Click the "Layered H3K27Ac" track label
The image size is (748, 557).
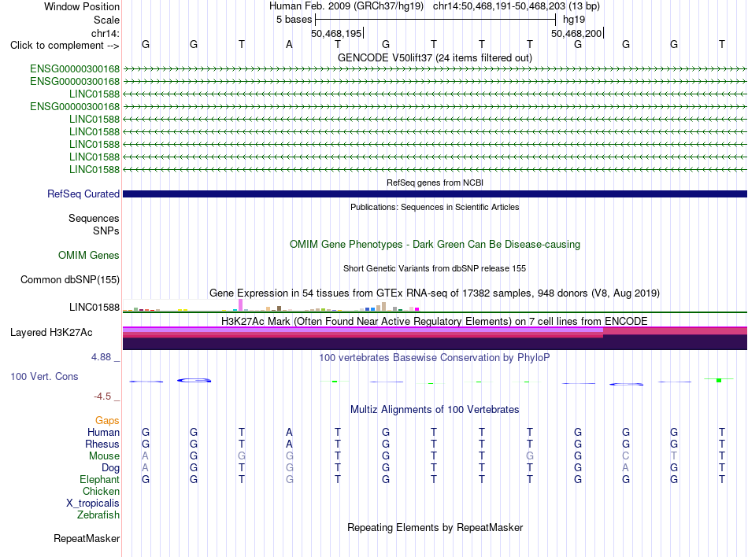coord(51,332)
